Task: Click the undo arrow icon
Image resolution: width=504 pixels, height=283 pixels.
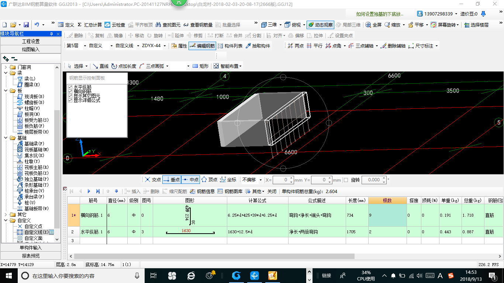Action: pos(37,25)
